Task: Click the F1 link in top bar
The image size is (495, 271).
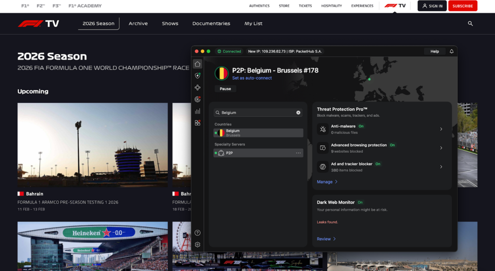Action: tap(25, 6)
